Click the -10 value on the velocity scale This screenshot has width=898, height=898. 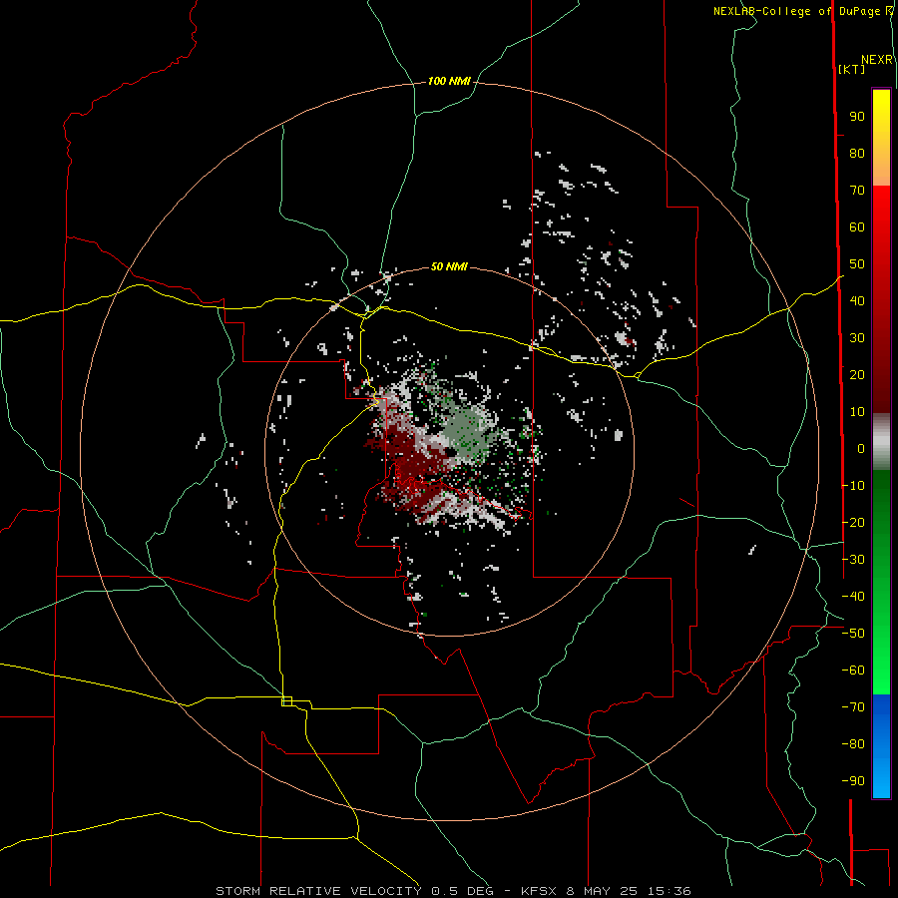(x=853, y=486)
